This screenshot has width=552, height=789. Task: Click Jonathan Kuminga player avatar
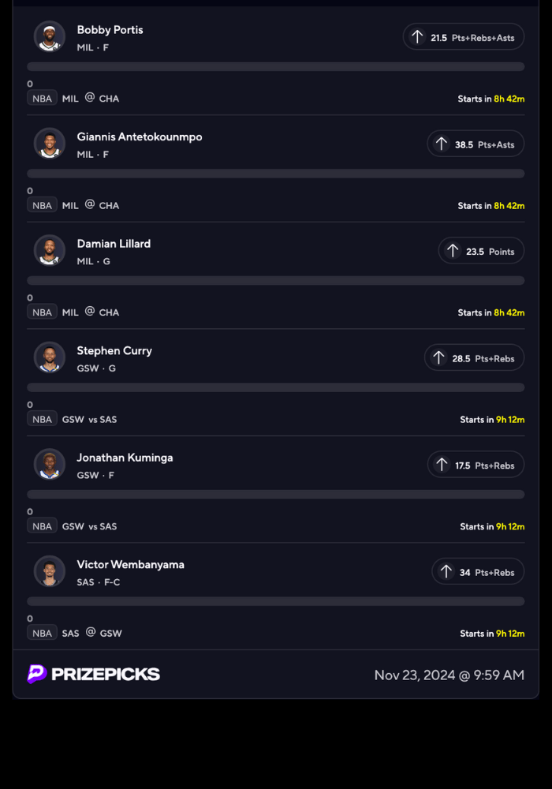coord(50,464)
